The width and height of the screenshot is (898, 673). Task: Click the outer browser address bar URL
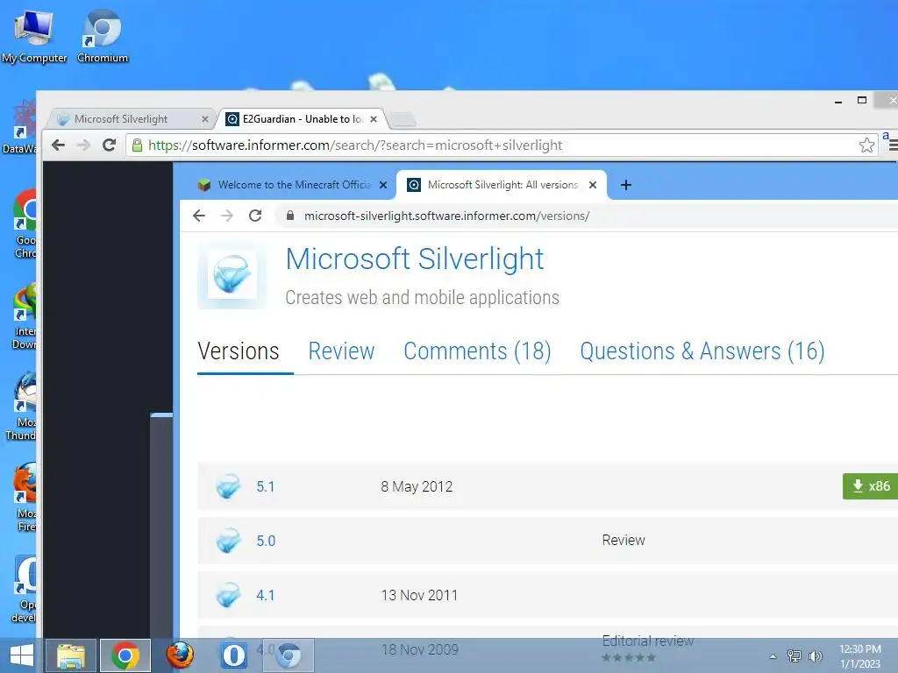355,145
